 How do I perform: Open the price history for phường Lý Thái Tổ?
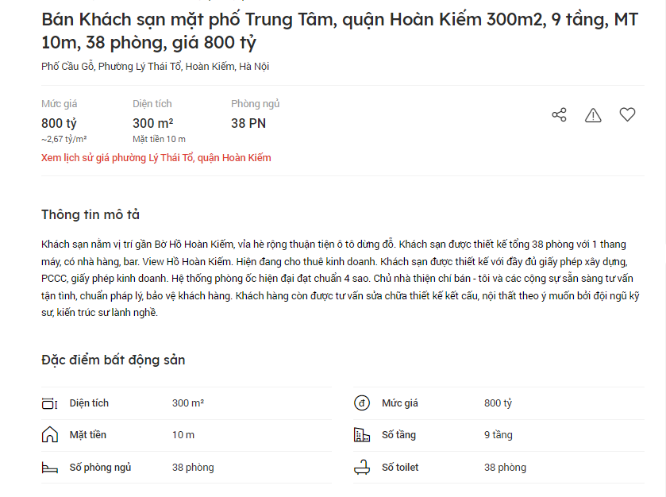[x=156, y=158]
